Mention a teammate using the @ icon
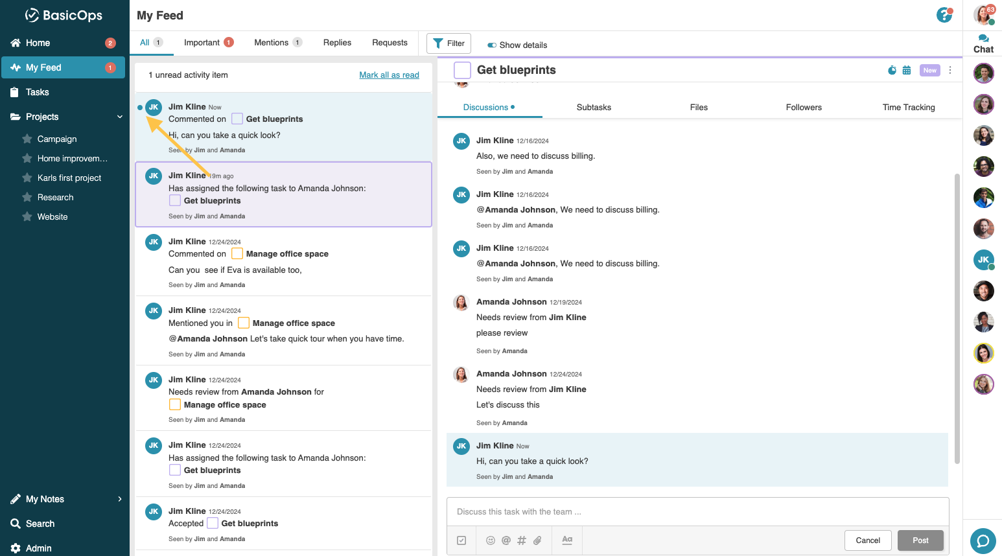 (506, 540)
